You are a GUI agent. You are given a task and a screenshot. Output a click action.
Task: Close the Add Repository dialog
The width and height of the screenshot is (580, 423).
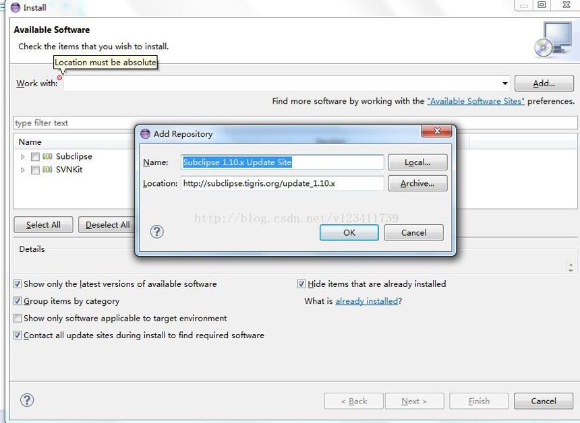click(x=436, y=131)
